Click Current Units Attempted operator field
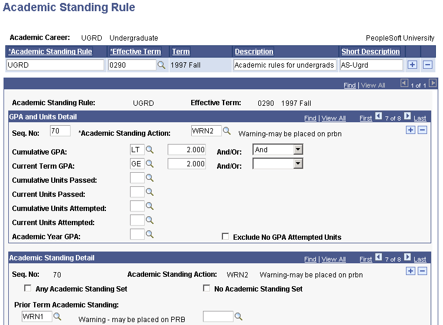Screen dimensions: 443x325 click(137, 220)
